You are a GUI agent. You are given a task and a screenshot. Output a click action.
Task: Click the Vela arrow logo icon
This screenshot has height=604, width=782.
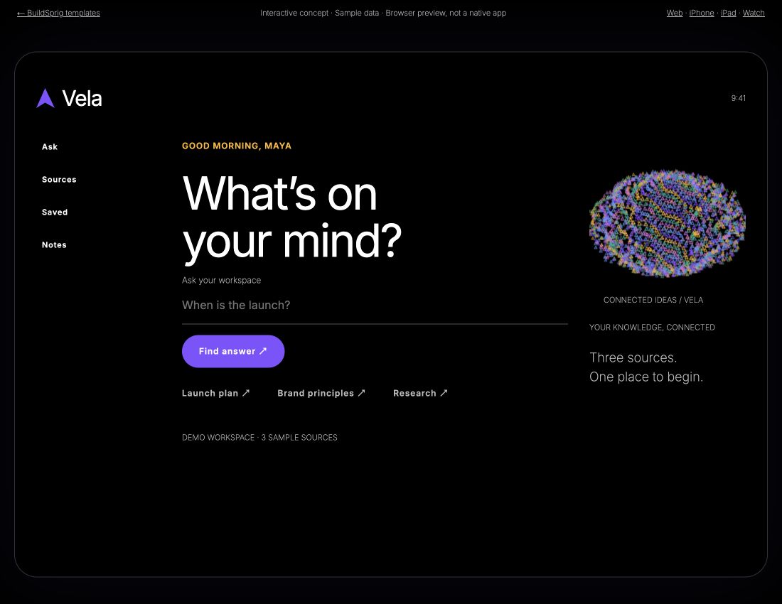click(x=45, y=98)
